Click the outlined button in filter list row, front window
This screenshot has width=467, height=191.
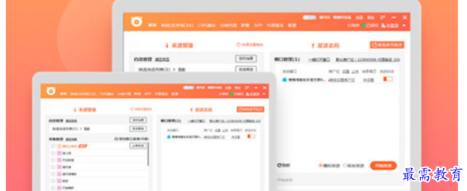click(x=138, y=129)
